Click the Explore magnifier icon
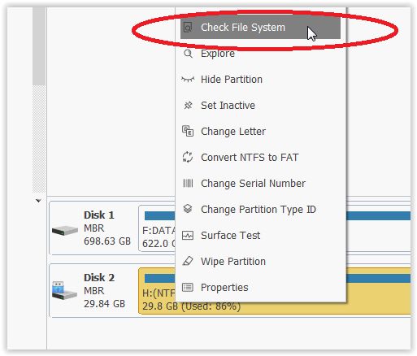 pos(188,54)
